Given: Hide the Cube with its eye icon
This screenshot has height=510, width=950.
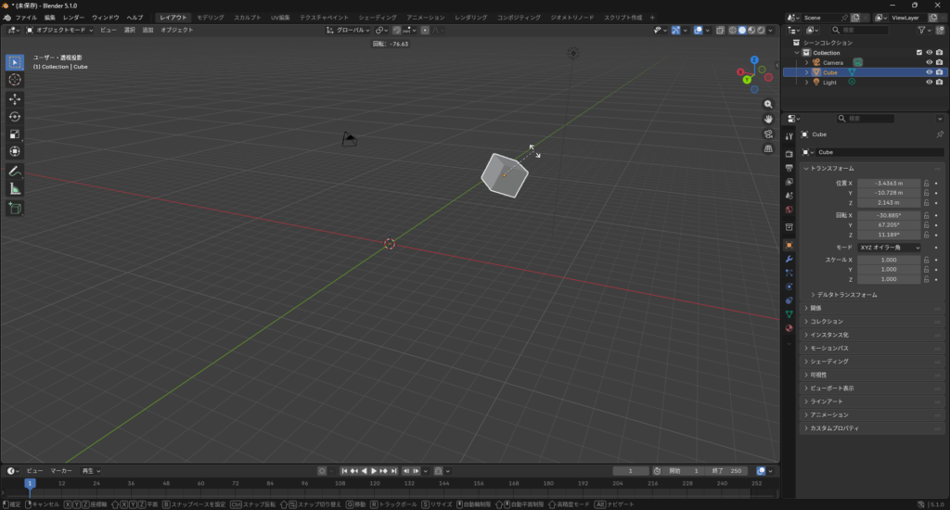Looking at the screenshot, I should click(x=929, y=72).
